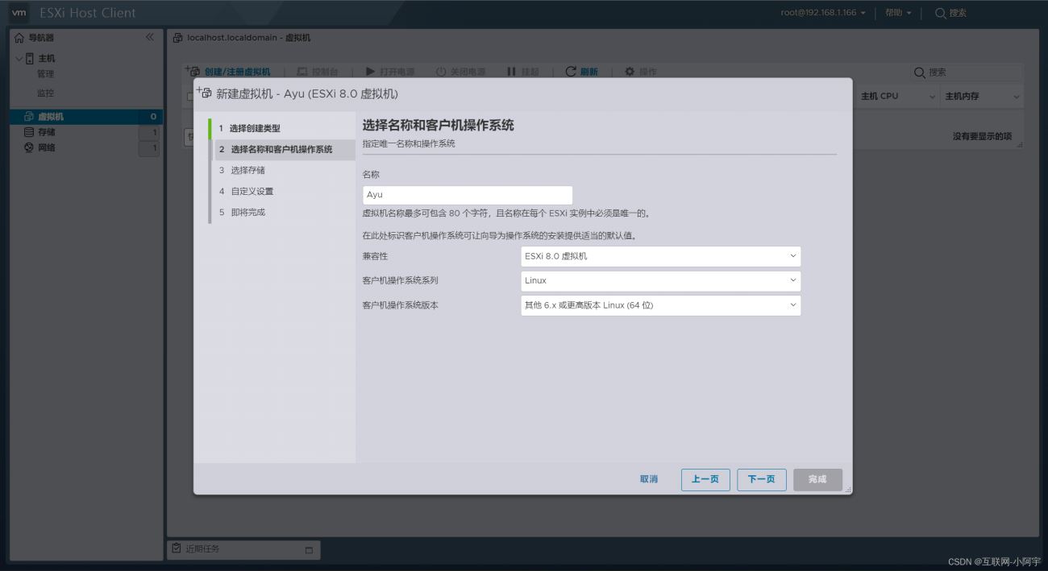Open the 主机 CPU column dropdown arrow
The image size is (1048, 571).
933,97
